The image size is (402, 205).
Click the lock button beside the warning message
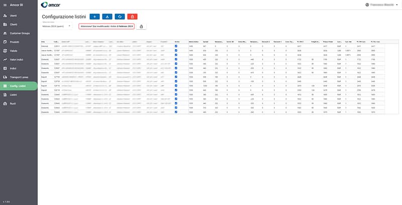click(x=141, y=26)
